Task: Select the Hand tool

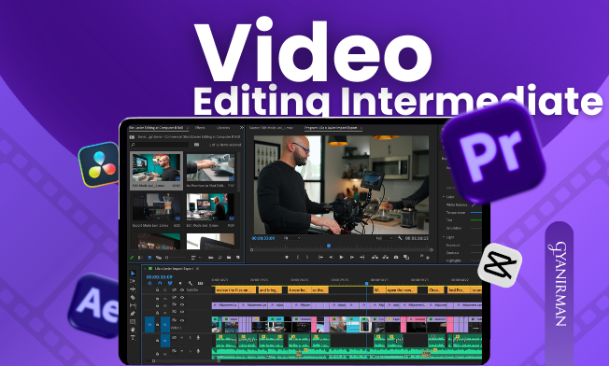Action: point(133,330)
